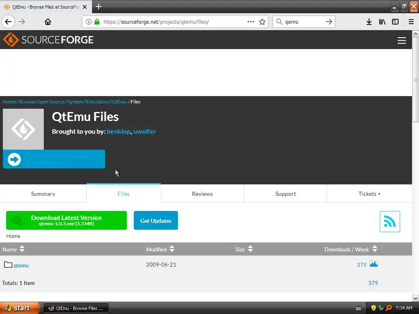Click the search magnifier icon
This screenshot has height=314, width=419.
(x=279, y=22)
